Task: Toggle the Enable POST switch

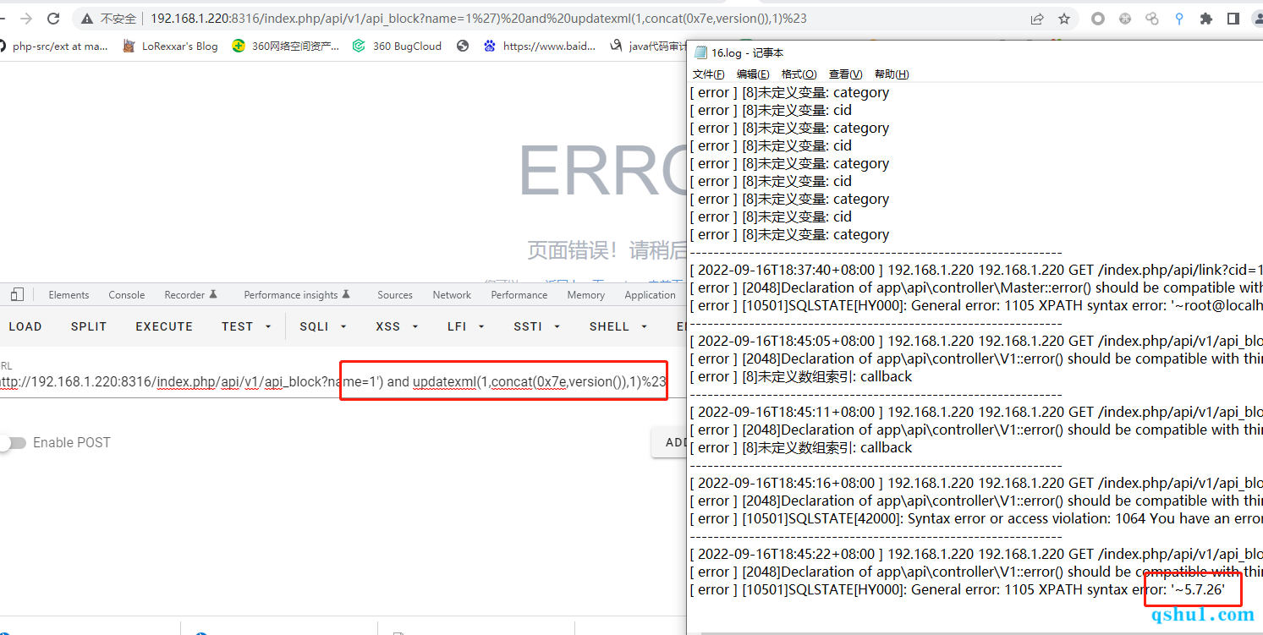Action: point(14,443)
